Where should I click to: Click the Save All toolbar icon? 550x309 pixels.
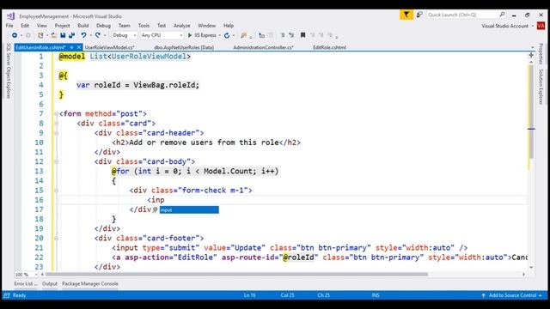[x=72, y=35]
